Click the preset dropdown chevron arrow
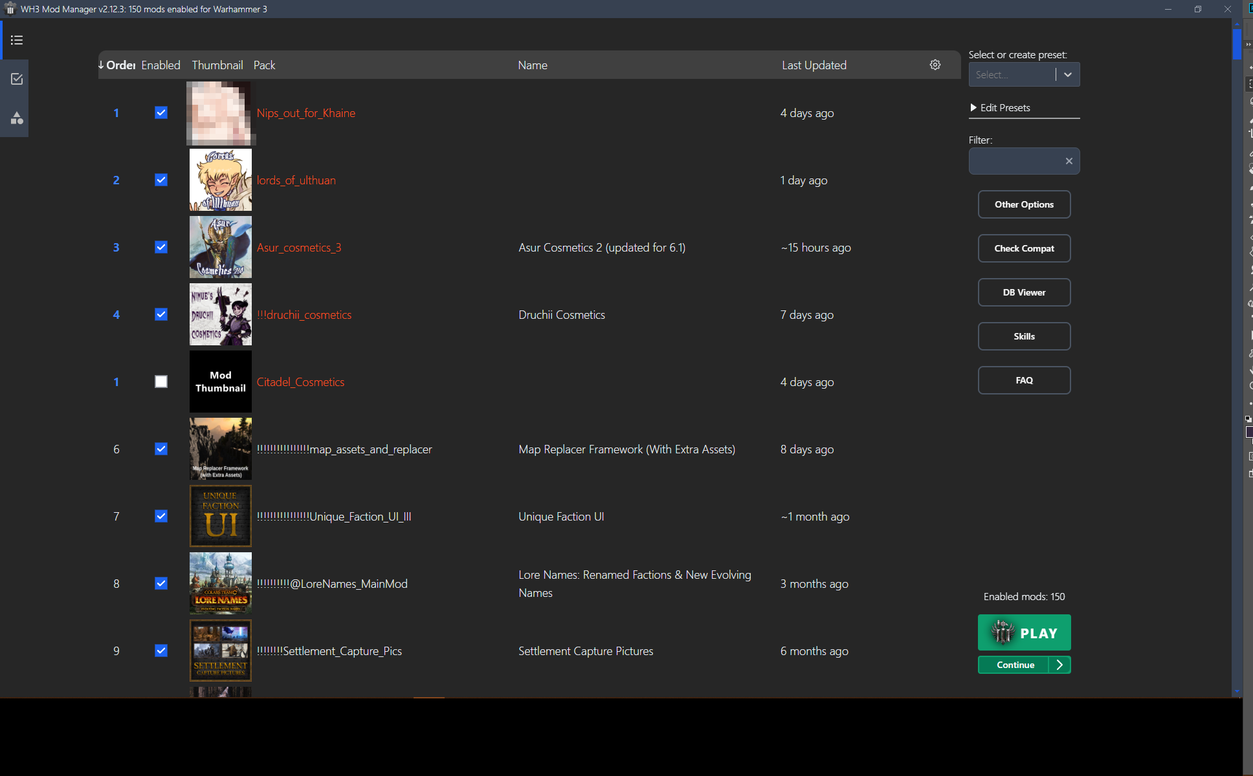This screenshot has height=776, width=1253. [x=1068, y=74]
